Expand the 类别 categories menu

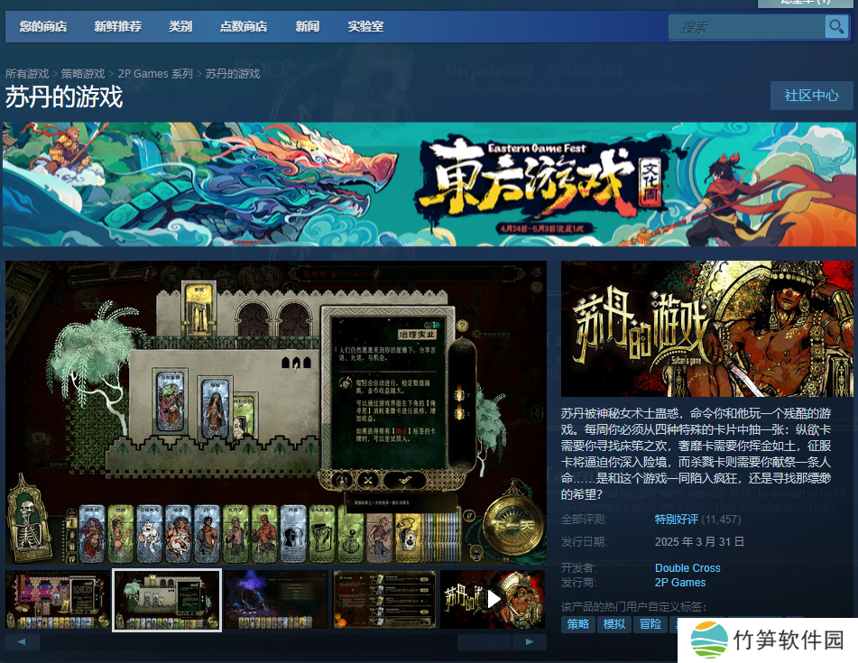pos(180,26)
